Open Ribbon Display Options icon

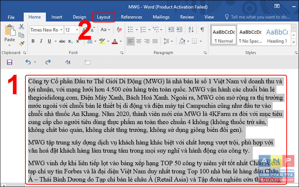point(277,6)
